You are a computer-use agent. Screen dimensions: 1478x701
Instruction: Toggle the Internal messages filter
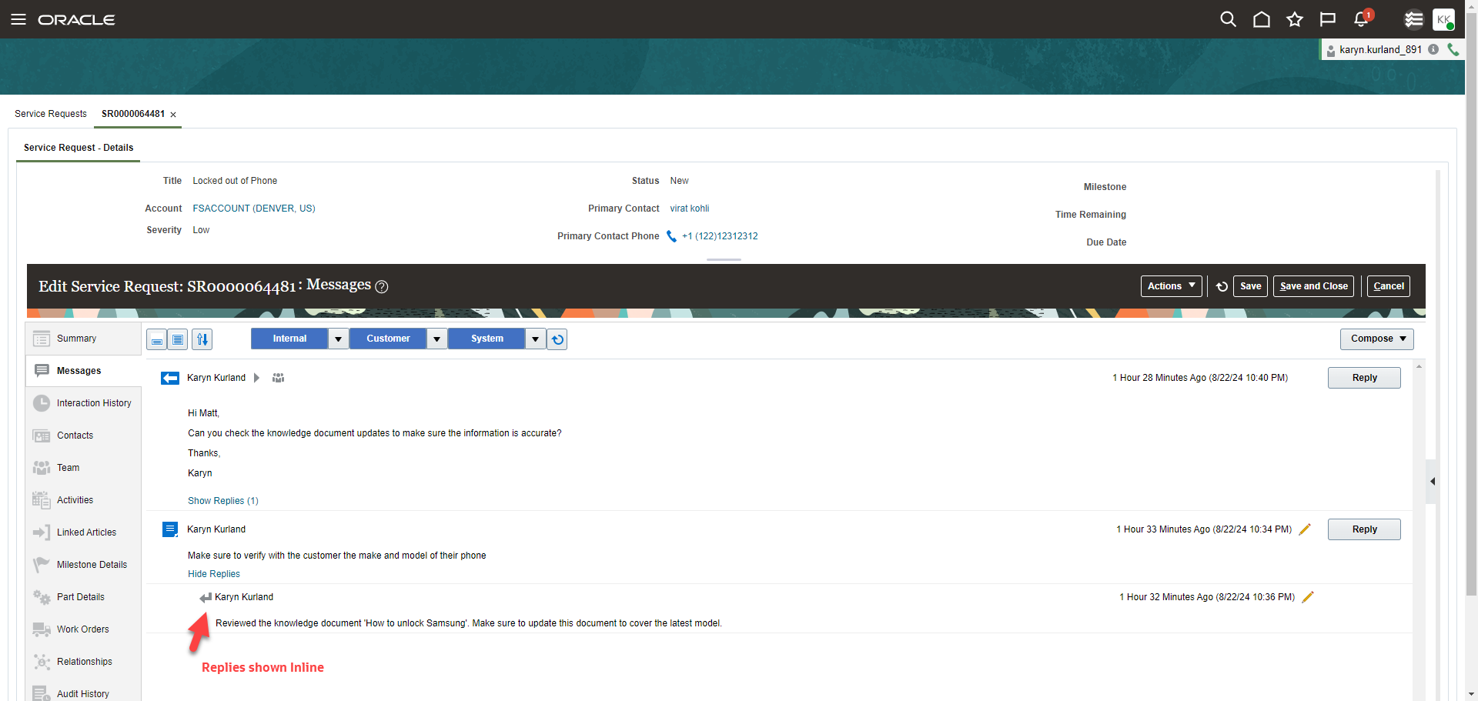(x=289, y=339)
